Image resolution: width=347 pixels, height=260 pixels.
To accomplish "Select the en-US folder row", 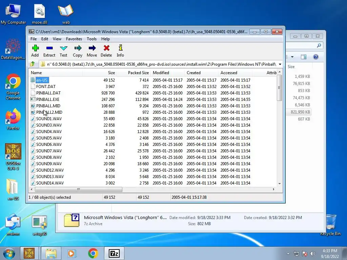I will pyautogui.click(x=153, y=80).
